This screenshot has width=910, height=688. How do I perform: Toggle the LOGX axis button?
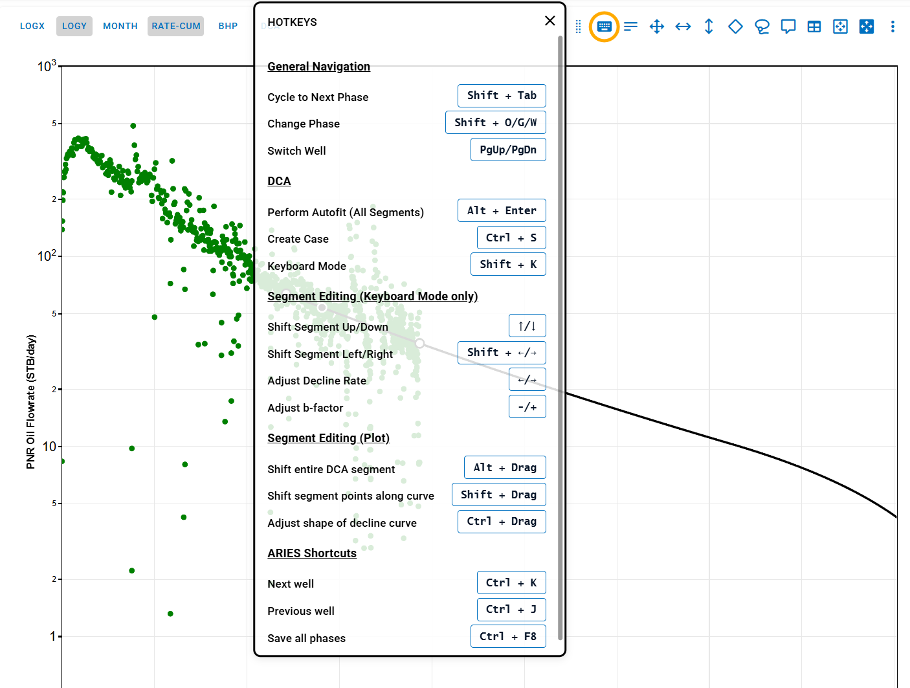[32, 26]
